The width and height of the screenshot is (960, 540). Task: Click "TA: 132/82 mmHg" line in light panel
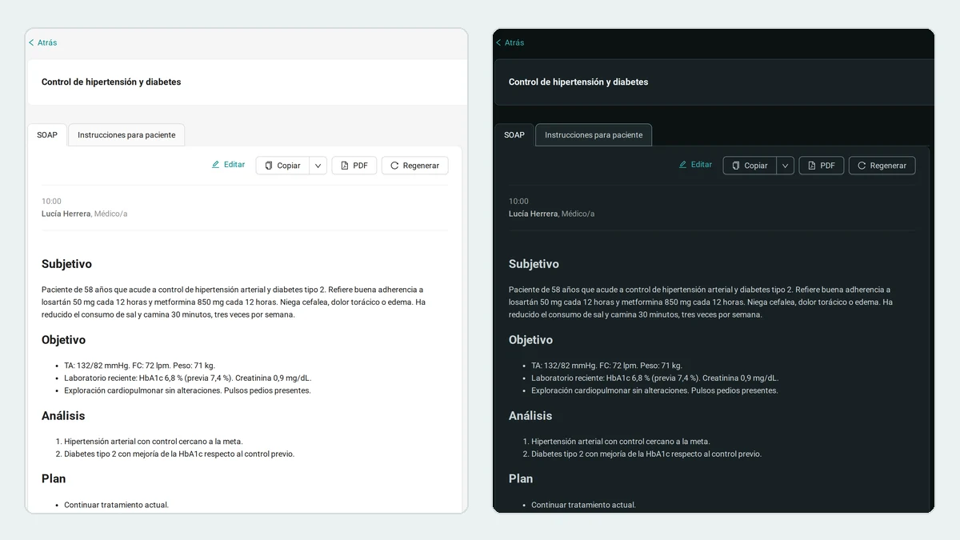click(139, 366)
